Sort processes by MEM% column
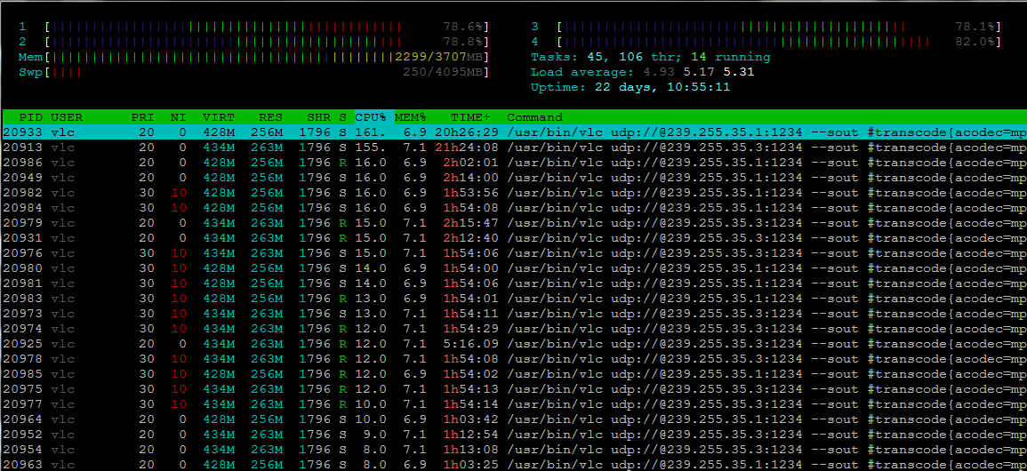This screenshot has width=1027, height=471. pyautogui.click(x=410, y=117)
